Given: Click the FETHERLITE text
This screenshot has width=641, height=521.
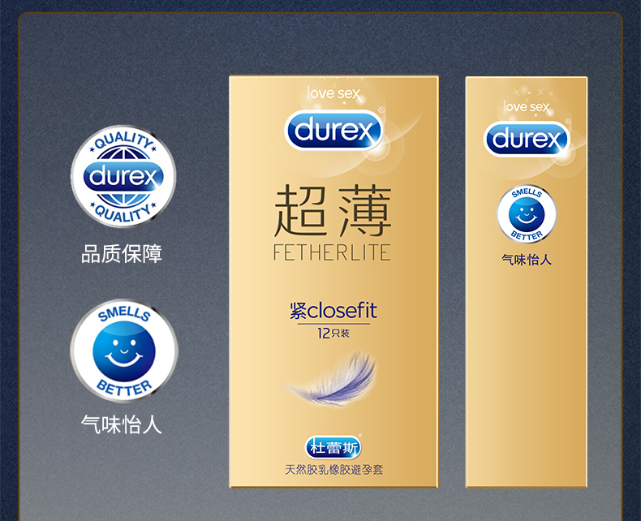Looking at the screenshot, I should click(332, 252).
